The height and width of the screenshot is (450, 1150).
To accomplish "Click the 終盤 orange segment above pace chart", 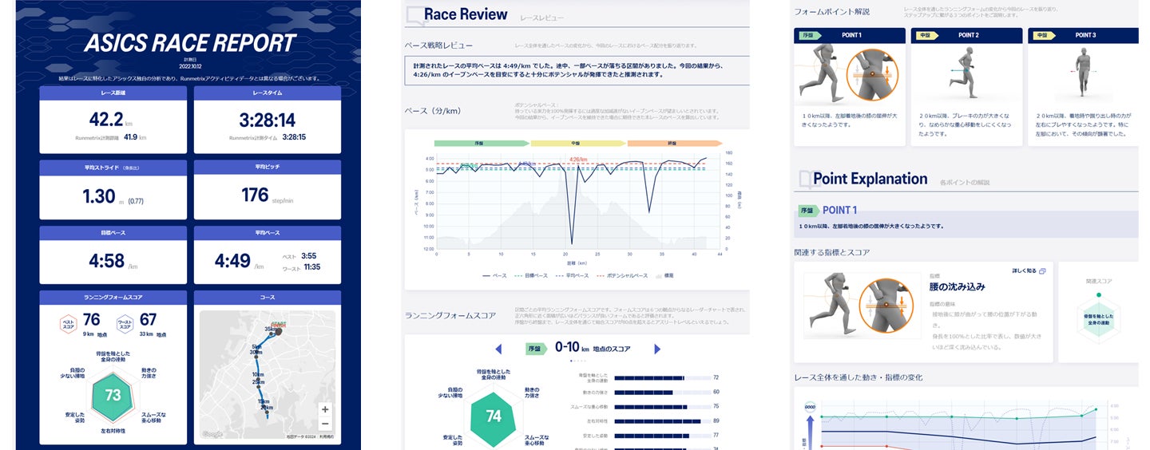I will [x=675, y=143].
